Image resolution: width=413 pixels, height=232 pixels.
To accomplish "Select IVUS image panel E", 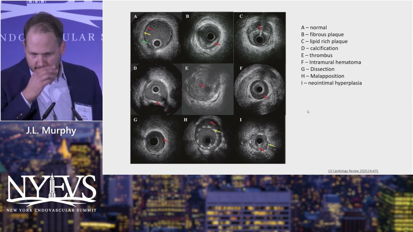I will click(x=208, y=89).
